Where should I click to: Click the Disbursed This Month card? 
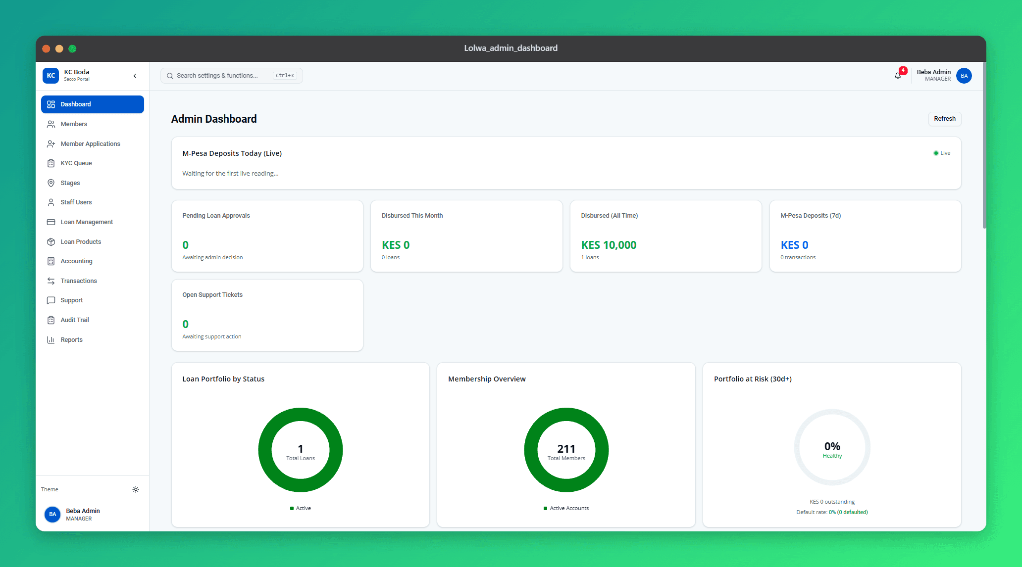(466, 236)
